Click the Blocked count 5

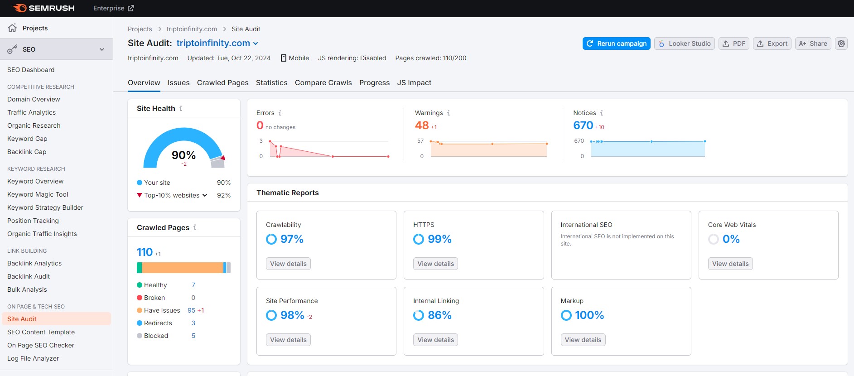pos(193,336)
